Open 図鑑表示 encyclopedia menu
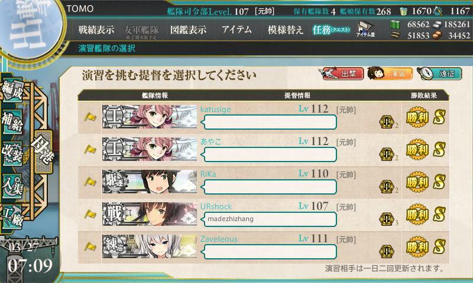 click(x=189, y=29)
